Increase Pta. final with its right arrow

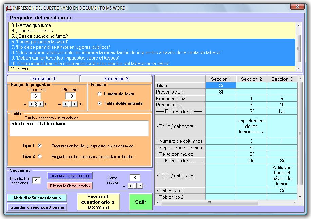click(x=75, y=104)
